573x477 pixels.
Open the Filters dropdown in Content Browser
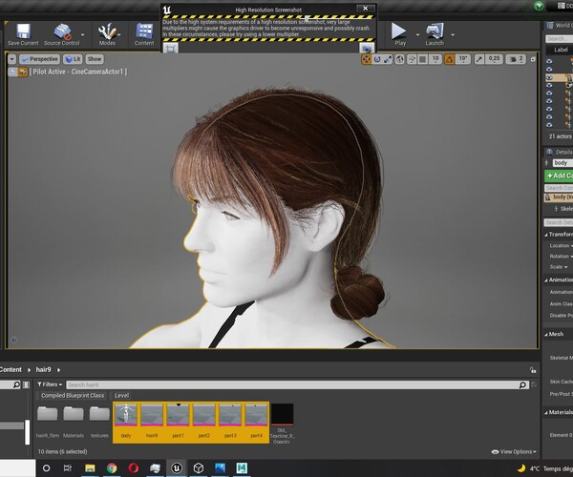[x=50, y=384]
